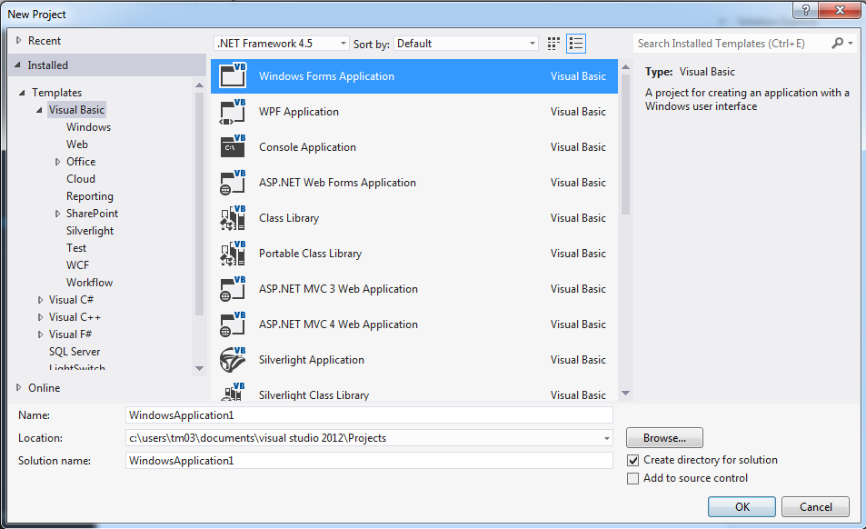This screenshot has width=866, height=529.
Task: Click the Search Installed Templates field
Action: [x=732, y=43]
